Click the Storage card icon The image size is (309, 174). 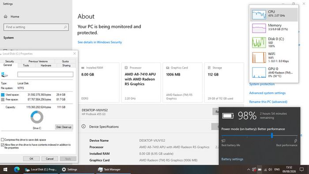(x=209, y=68)
